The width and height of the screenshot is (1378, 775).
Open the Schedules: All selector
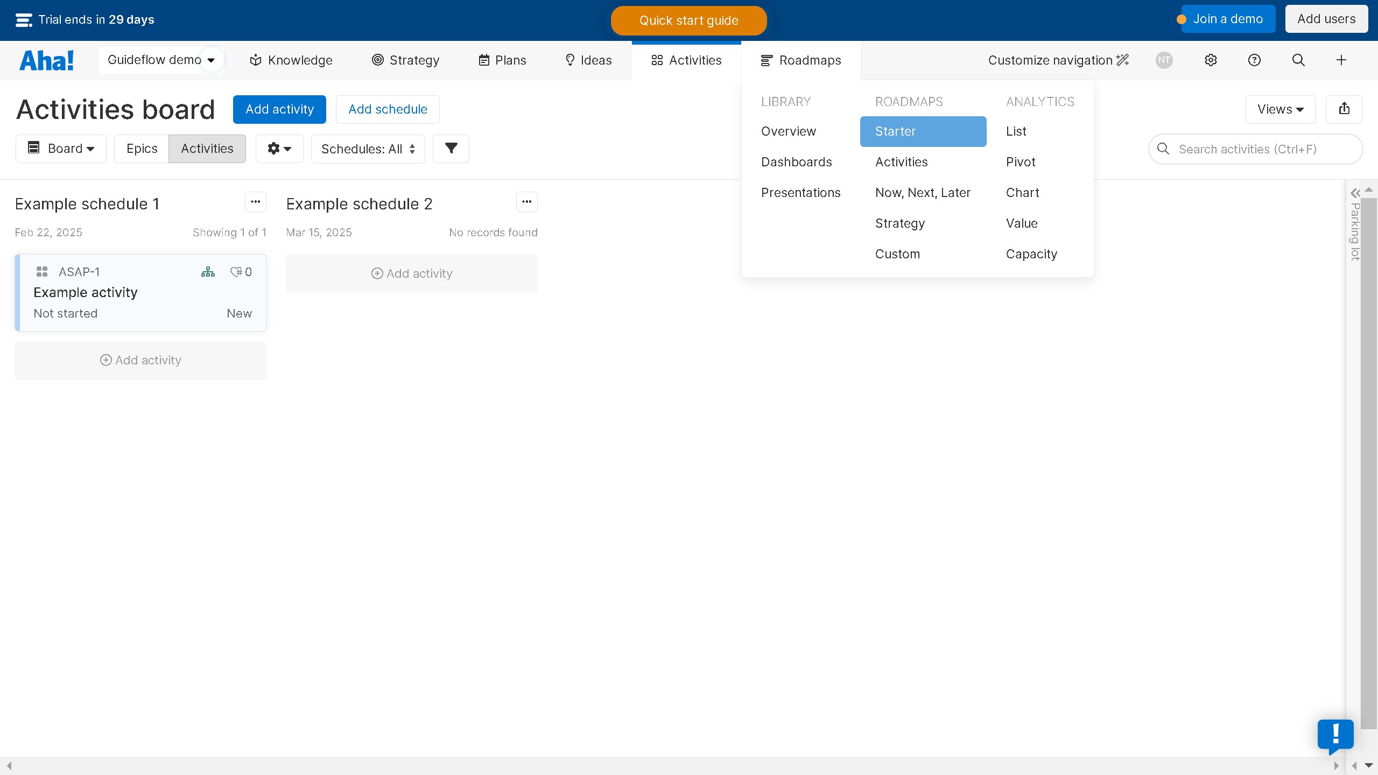368,149
